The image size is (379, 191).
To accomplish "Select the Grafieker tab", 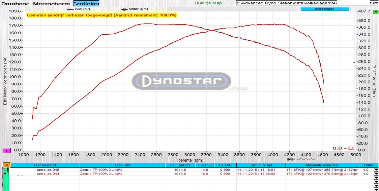I will pyautogui.click(x=86, y=3).
